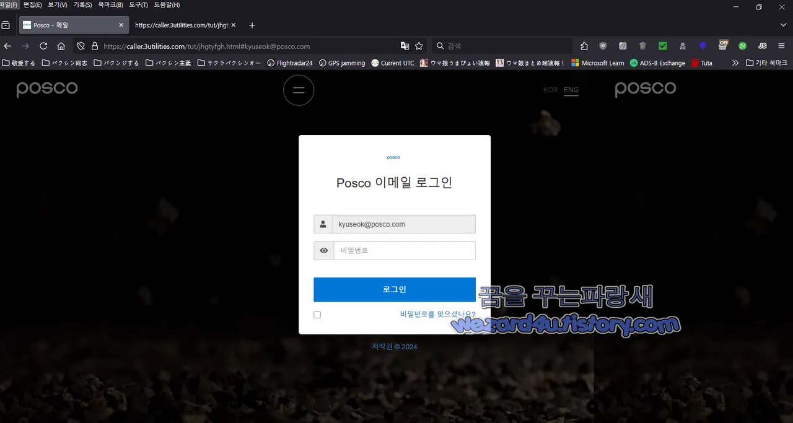Click the 저작권 © 2024 text

pos(395,347)
